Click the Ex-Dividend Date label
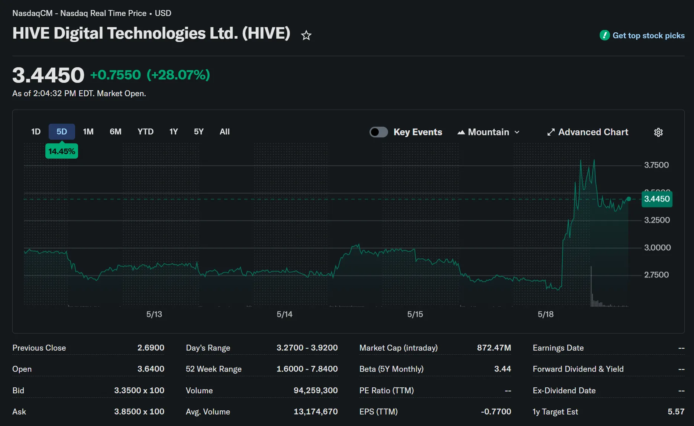This screenshot has width=694, height=426. tap(564, 390)
